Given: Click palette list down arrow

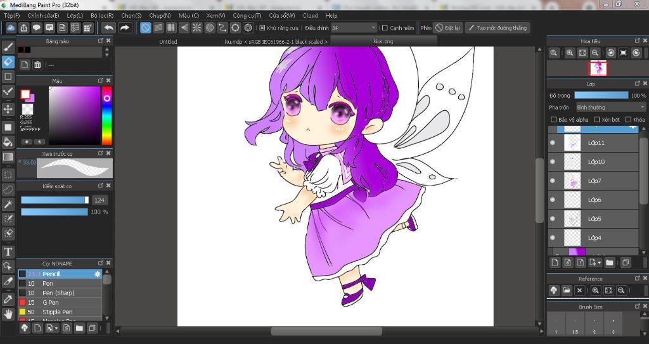Looking at the screenshot, I should pos(106,54).
